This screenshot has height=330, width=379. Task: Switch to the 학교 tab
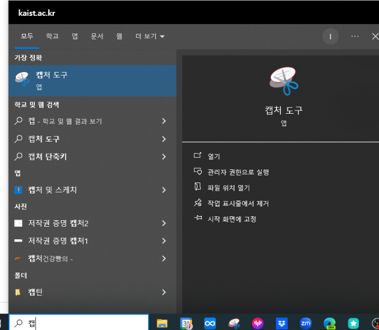click(52, 36)
